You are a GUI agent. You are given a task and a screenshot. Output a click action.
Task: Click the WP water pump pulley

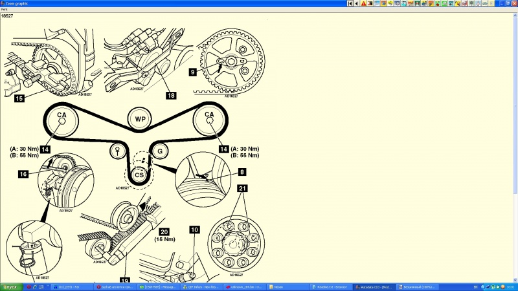click(138, 119)
